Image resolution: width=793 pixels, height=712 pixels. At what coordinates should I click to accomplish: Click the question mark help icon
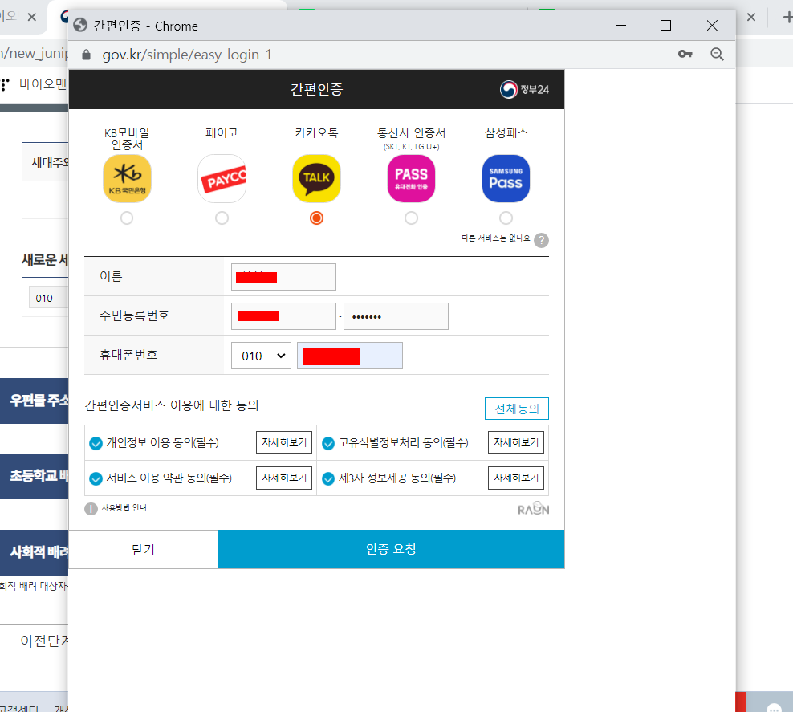tap(541, 240)
